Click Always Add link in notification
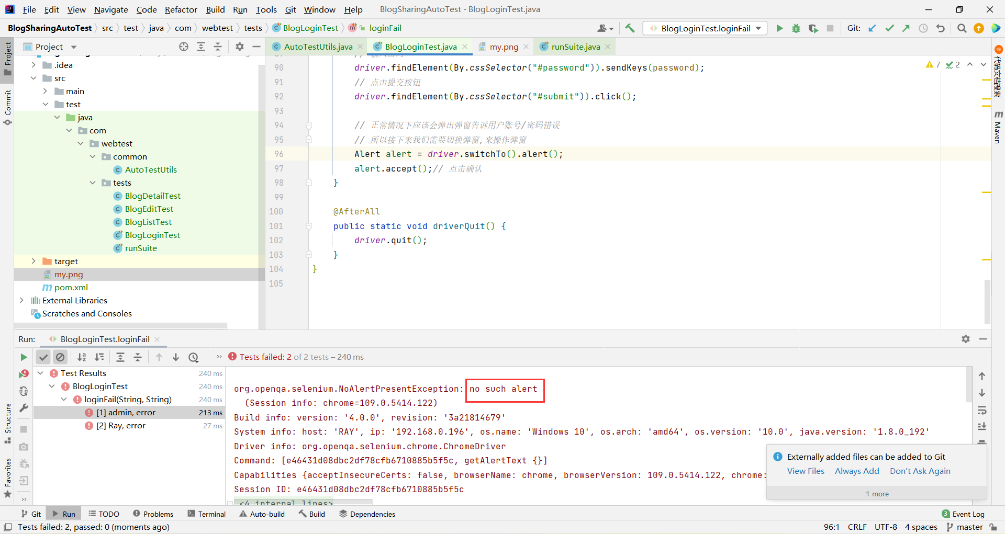Image resolution: width=1005 pixels, height=534 pixels. pyautogui.click(x=857, y=471)
